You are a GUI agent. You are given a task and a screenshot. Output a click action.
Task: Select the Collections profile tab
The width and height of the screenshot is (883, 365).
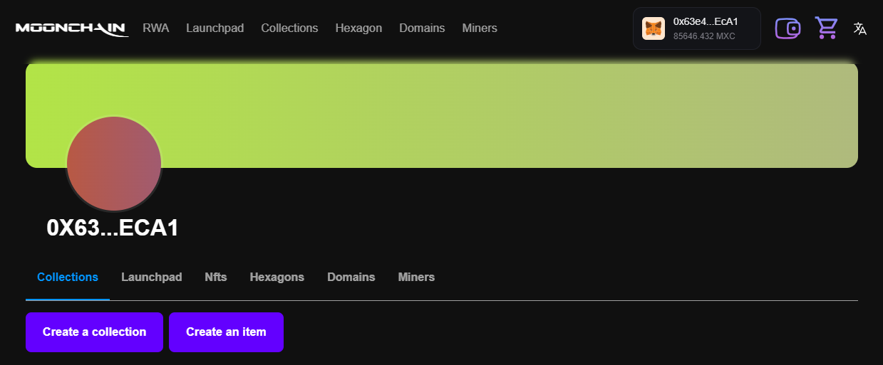pos(68,277)
